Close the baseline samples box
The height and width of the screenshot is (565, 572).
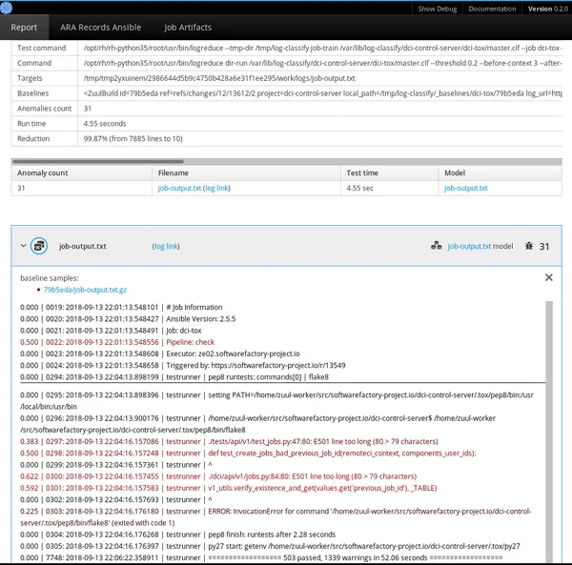[548, 277]
